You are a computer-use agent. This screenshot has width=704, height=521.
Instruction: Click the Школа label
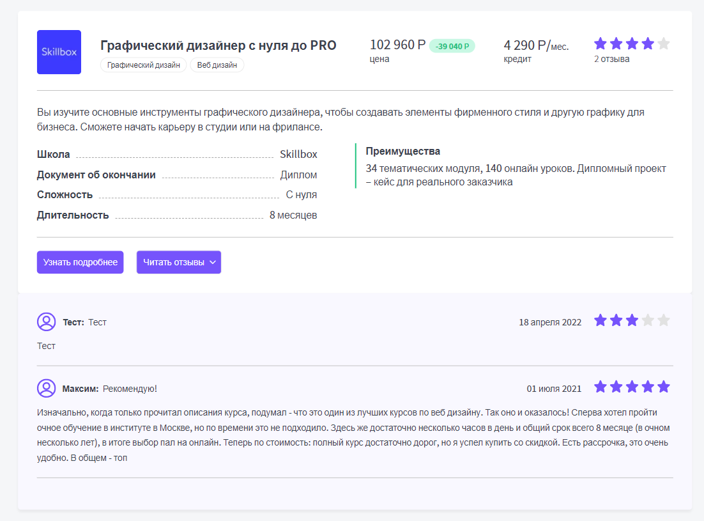pyautogui.click(x=54, y=155)
